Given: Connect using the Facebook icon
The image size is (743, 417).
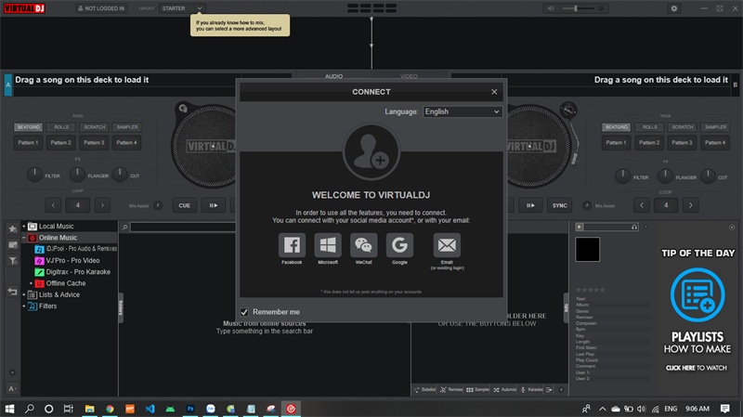Looking at the screenshot, I should tap(292, 245).
